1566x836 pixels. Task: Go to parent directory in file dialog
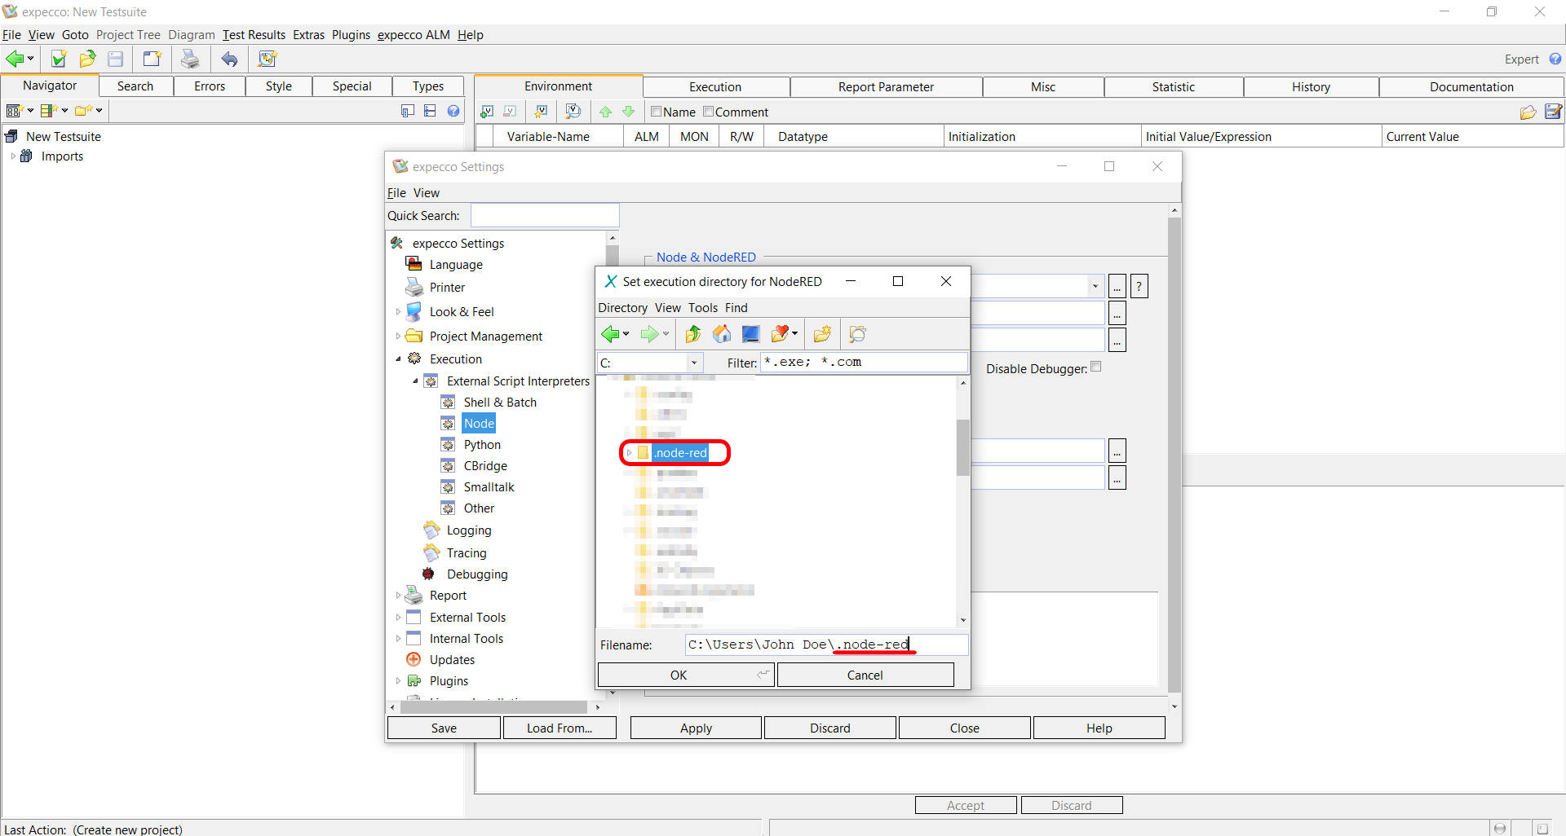(692, 334)
